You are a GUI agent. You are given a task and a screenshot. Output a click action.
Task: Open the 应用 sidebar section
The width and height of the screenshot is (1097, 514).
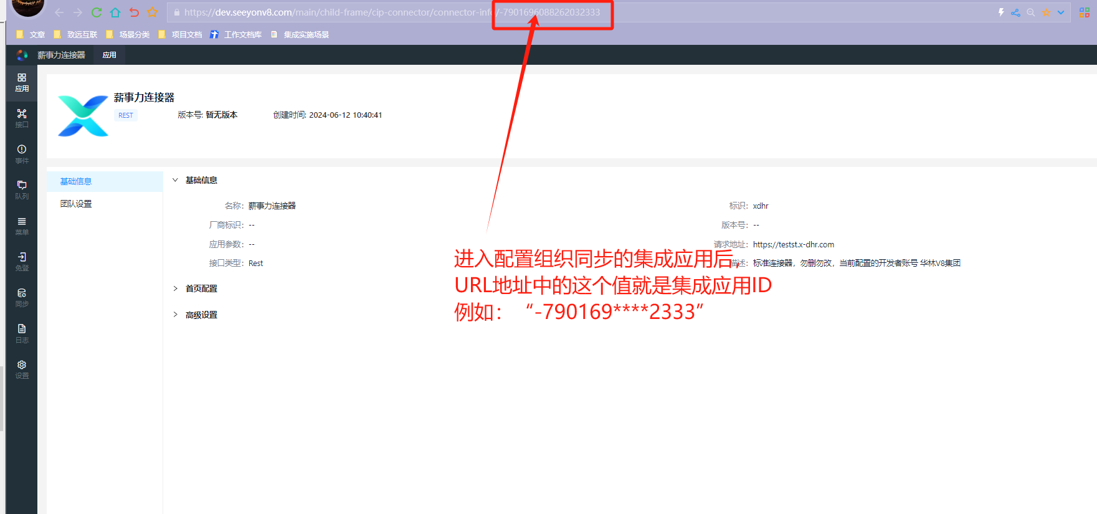pyautogui.click(x=22, y=82)
